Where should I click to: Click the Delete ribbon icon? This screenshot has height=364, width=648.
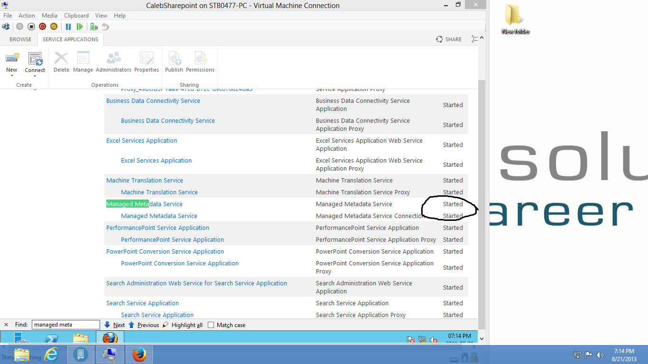(61, 58)
